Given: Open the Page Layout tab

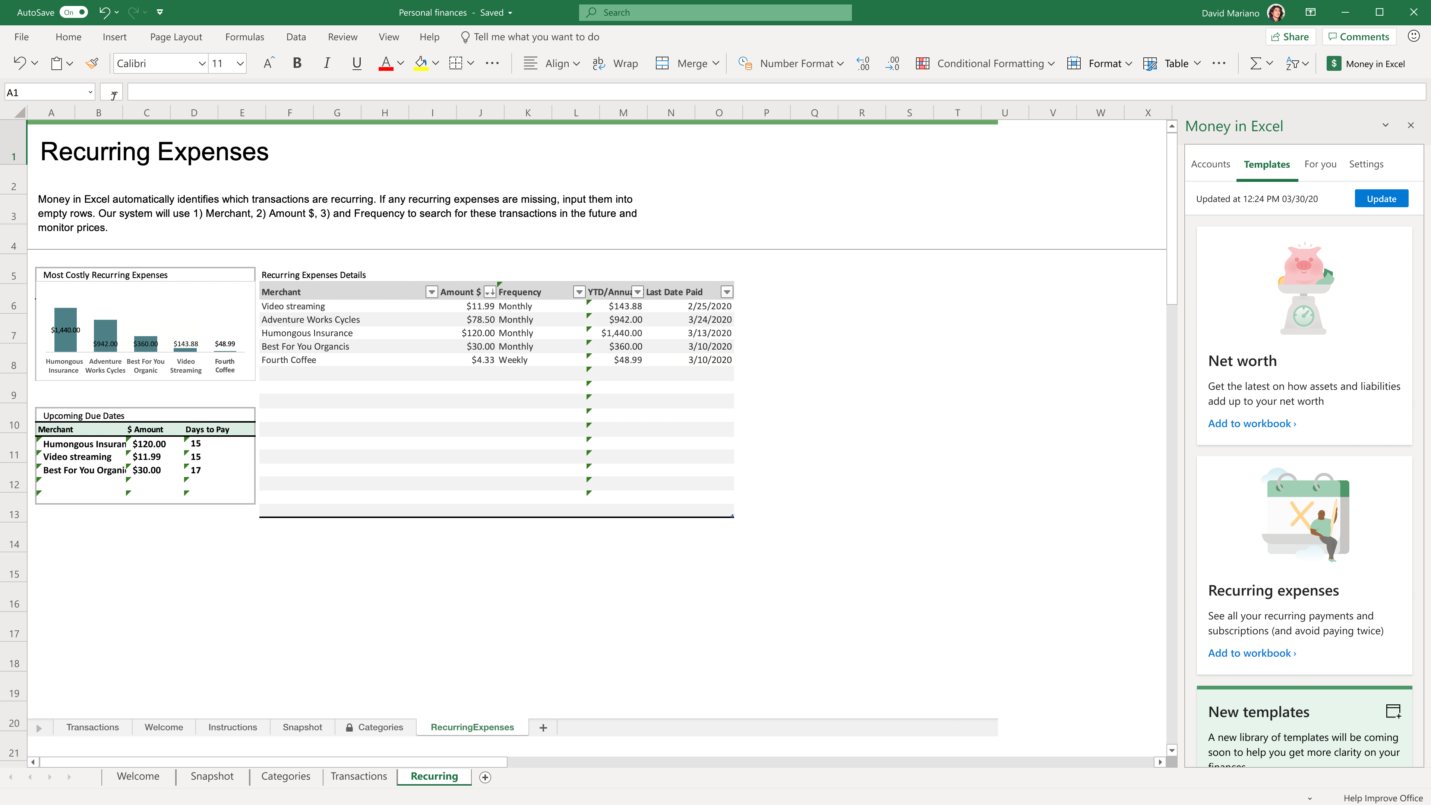Looking at the screenshot, I should click(x=176, y=37).
